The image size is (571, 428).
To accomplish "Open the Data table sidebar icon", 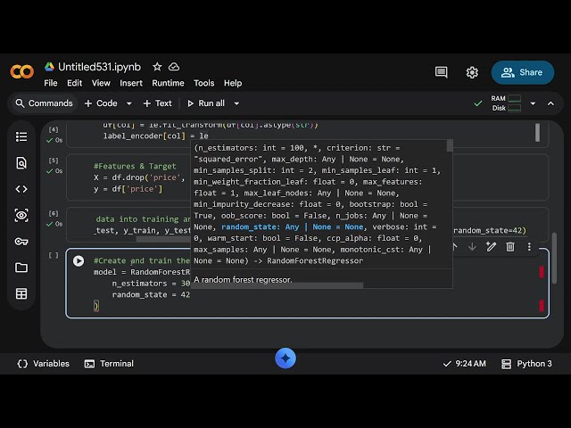I will coord(21,293).
